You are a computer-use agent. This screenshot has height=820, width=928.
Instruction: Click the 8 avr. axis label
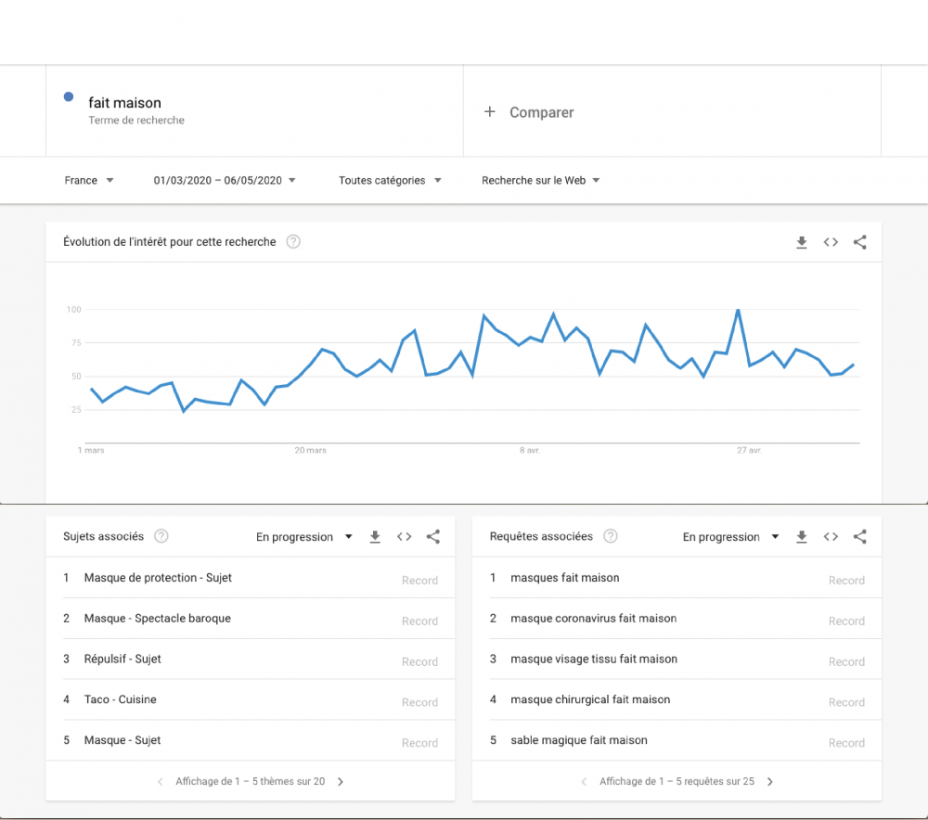click(530, 450)
